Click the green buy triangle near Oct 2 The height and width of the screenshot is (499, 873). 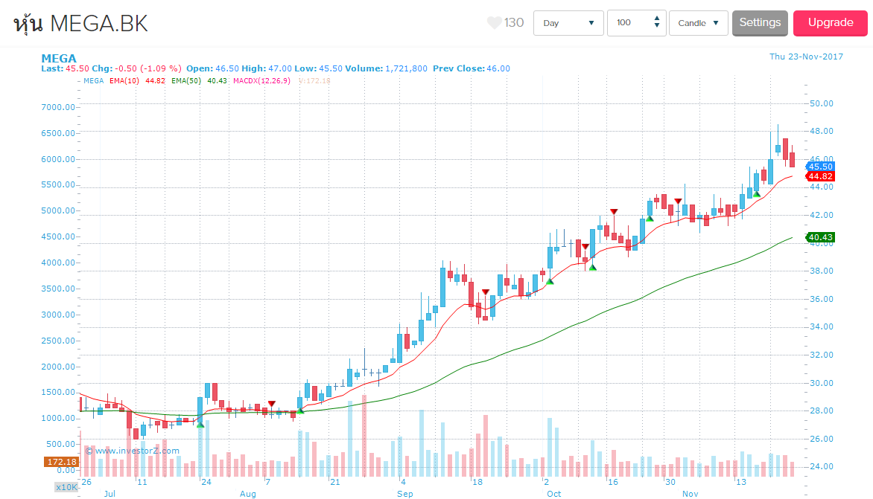[550, 282]
